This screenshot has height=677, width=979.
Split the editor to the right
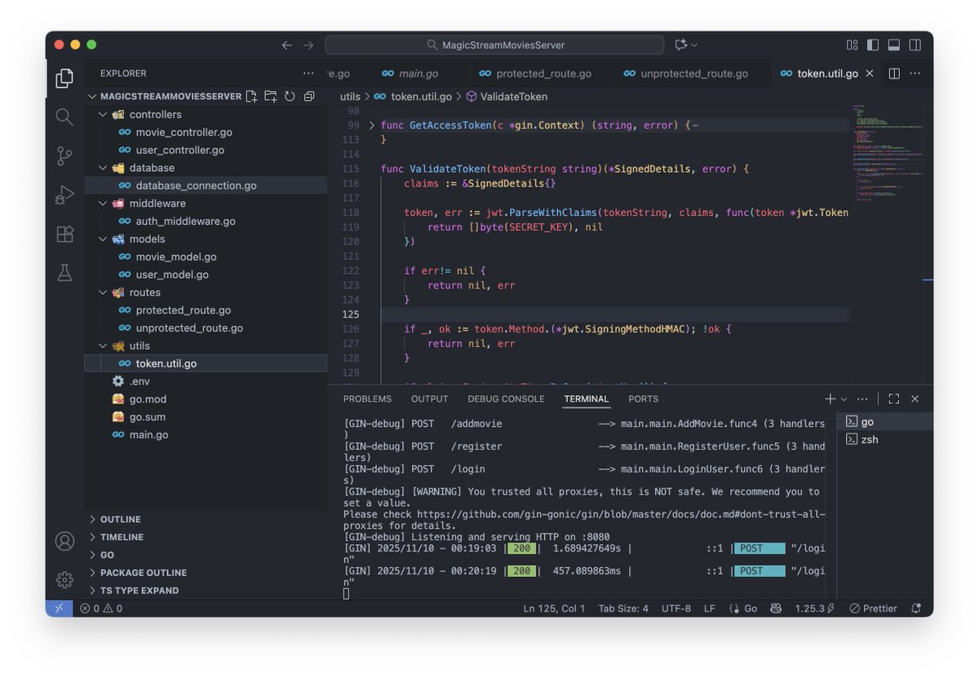click(894, 73)
